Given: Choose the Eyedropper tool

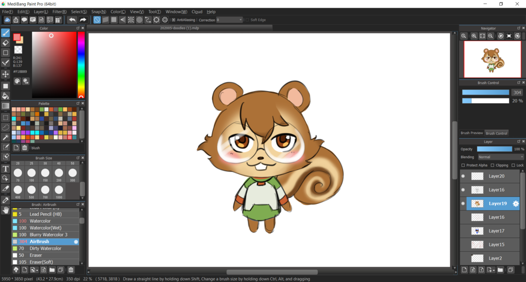Looking at the screenshot, I should 5,200.
